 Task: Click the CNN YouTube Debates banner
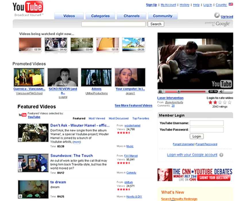pyautogui.click(x=195, y=175)
